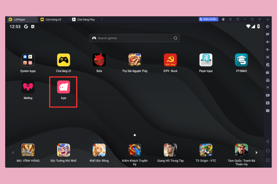Open Kiếm Khách Truyền Kỳ game shortcut
Viewport: 277px width, 184px height.
(135, 150)
